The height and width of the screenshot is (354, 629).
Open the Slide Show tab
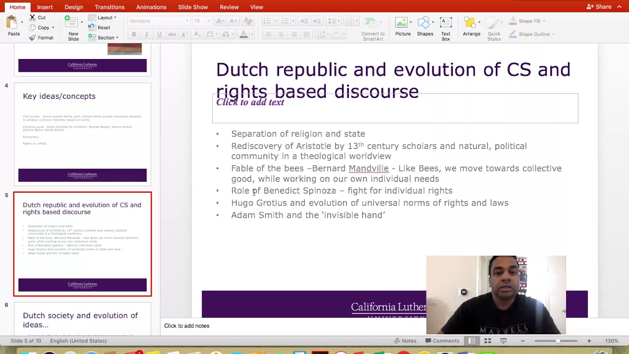pos(193,7)
